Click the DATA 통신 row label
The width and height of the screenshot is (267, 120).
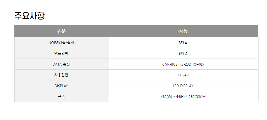point(61,64)
